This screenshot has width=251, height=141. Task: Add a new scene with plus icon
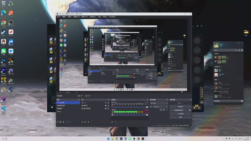pos(57,122)
